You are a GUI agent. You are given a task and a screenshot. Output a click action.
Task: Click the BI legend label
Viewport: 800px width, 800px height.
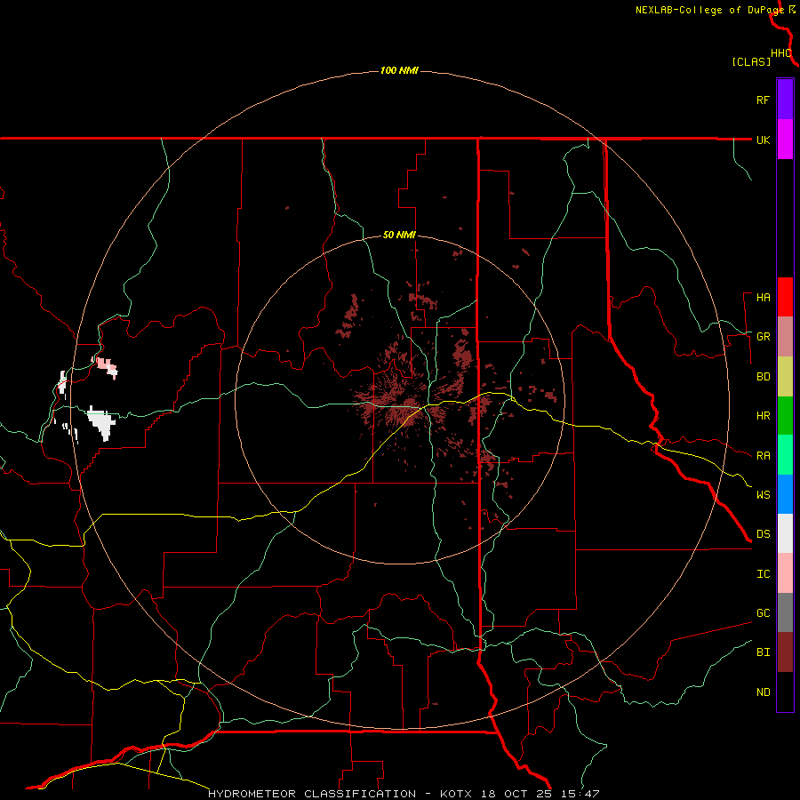coord(763,652)
